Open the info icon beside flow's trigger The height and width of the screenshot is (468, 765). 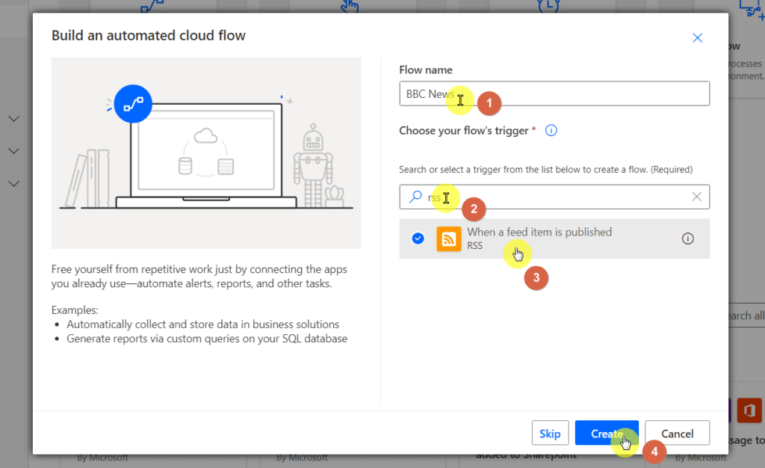(x=551, y=130)
